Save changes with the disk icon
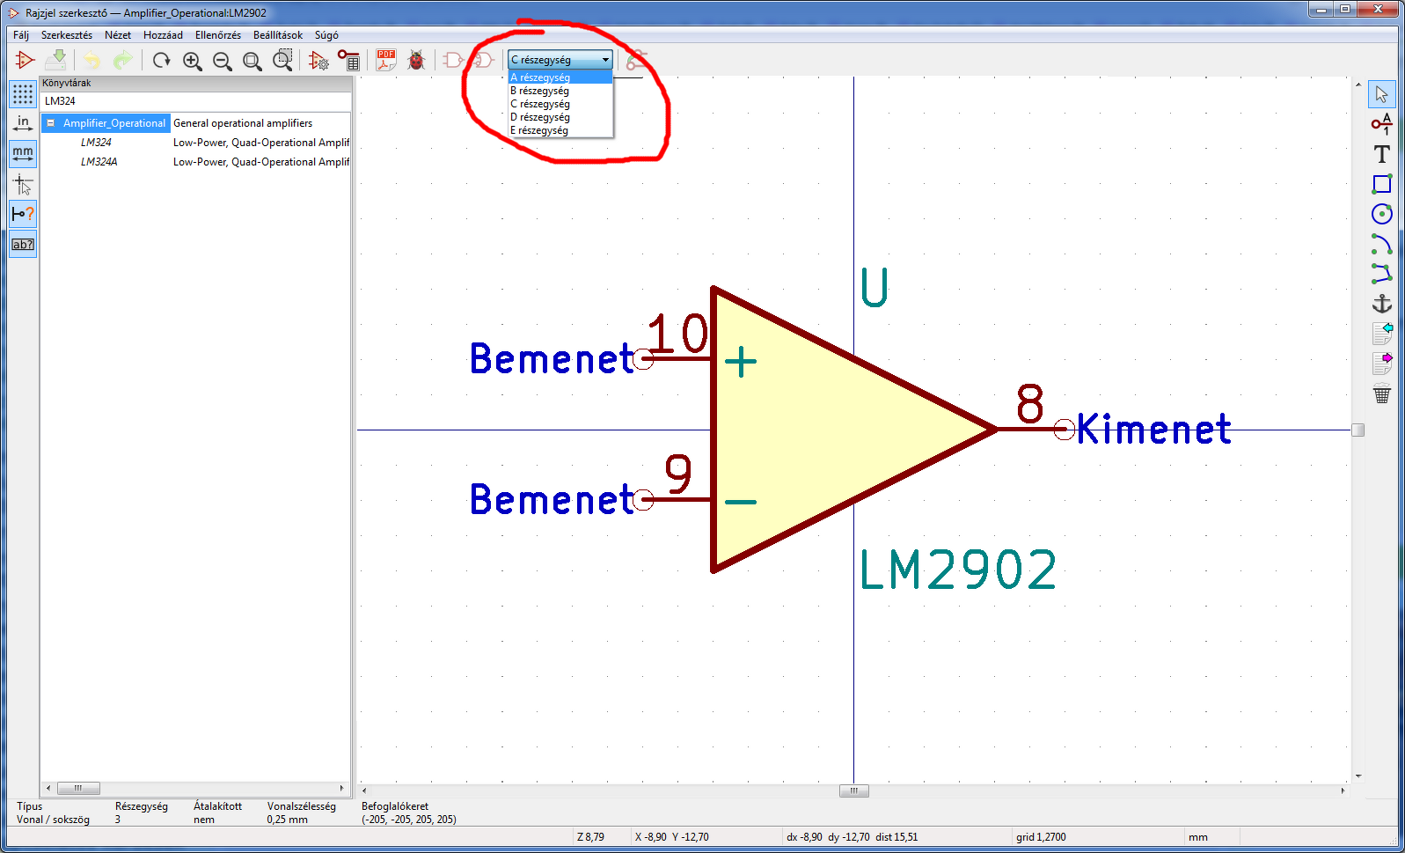1405x853 pixels. point(55,60)
